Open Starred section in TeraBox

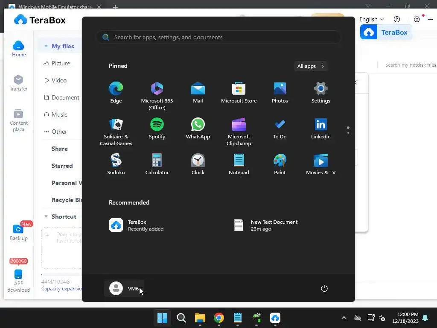(x=62, y=166)
